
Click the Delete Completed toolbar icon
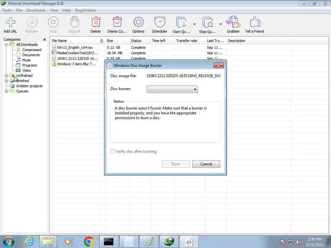pyautogui.click(x=117, y=22)
